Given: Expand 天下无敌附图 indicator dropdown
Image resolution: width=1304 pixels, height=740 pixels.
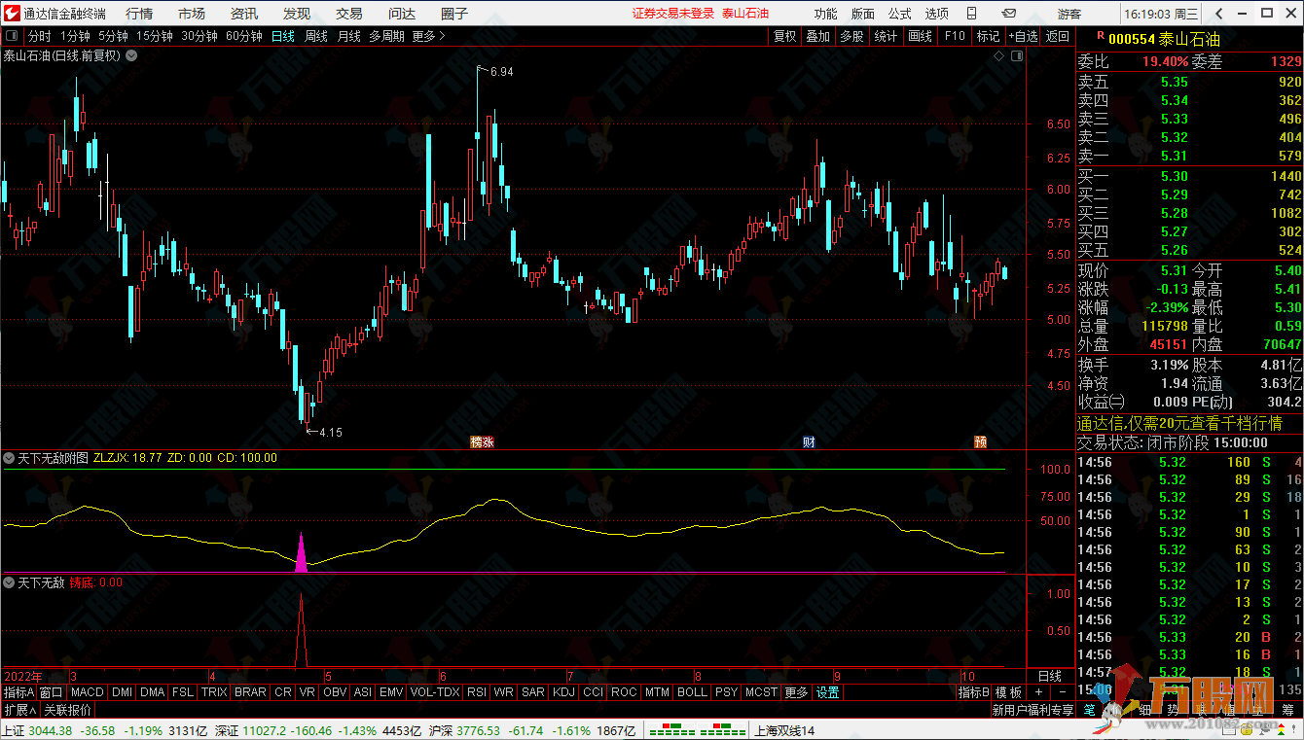Looking at the screenshot, I should click(x=9, y=457).
